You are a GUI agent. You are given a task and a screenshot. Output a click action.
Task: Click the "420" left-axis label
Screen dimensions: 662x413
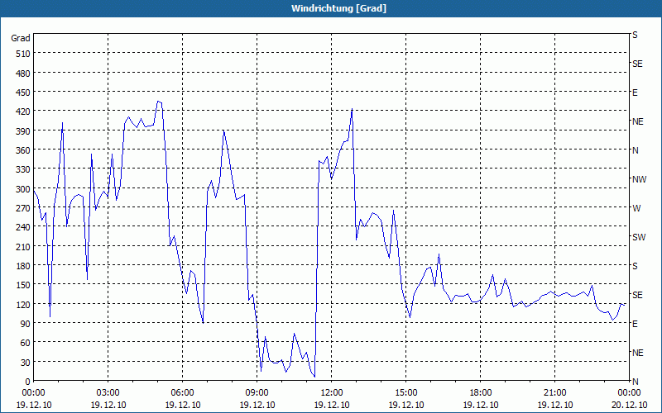point(23,112)
